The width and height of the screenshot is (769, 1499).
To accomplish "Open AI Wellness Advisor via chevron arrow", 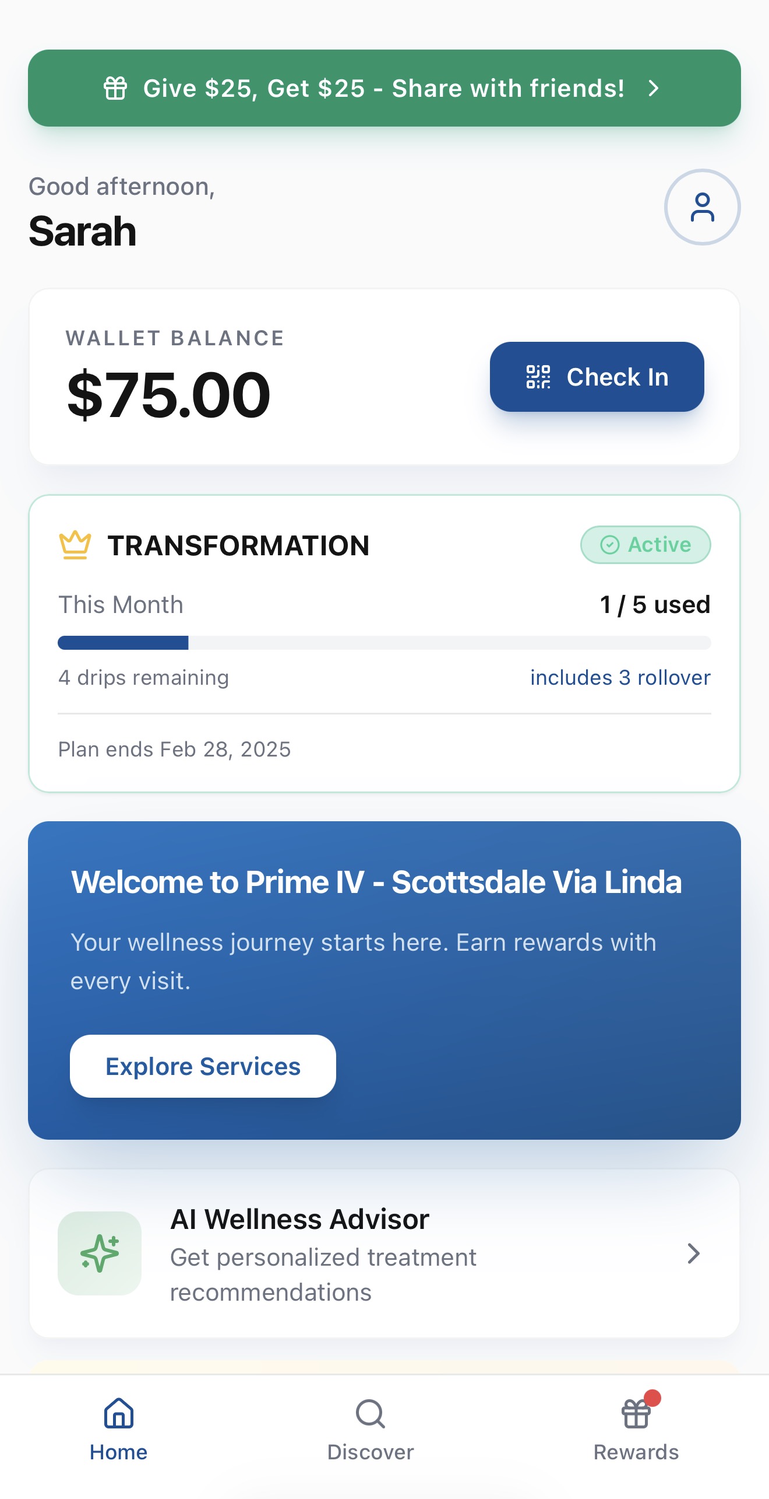I will coord(693,1253).
